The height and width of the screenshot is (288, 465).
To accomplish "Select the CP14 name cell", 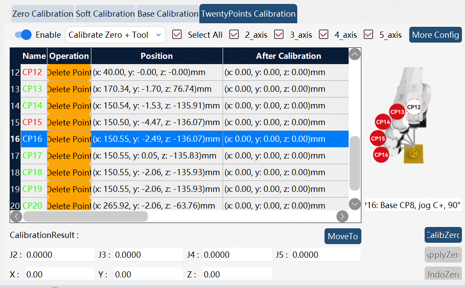I will pyautogui.click(x=34, y=106).
